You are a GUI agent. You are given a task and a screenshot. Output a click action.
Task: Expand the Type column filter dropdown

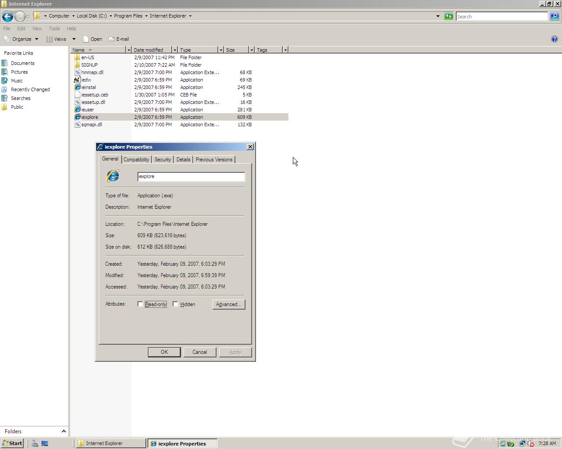pyautogui.click(x=221, y=50)
